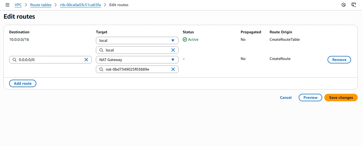362x146 pixels.
Task: Preview the route changes
Action: (x=310, y=98)
